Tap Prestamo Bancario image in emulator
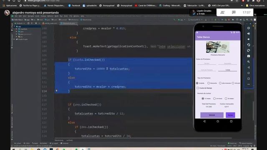Image resolution: width=267 pixels, height=150 pixels. 218,47
